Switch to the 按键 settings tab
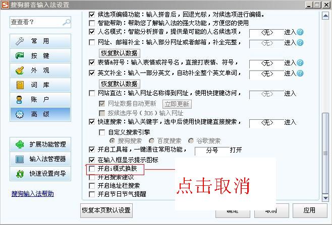This screenshot has height=225, width=332. [40, 56]
